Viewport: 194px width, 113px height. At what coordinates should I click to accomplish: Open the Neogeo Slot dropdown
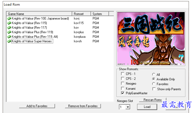tap(128, 107)
